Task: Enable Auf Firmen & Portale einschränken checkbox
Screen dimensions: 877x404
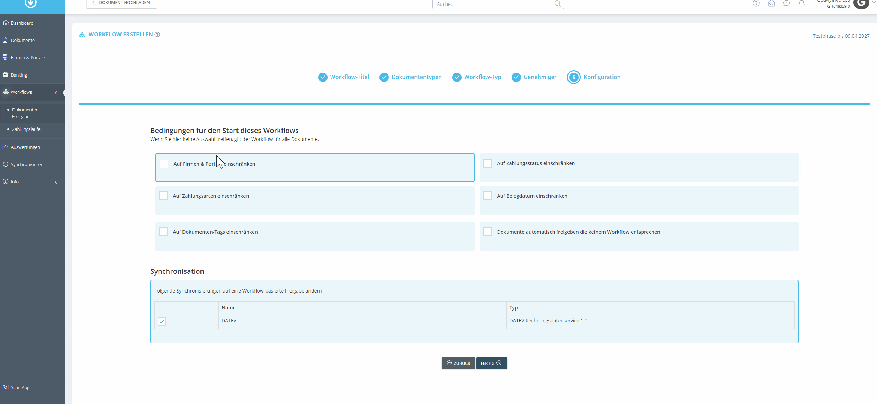Action: (164, 164)
